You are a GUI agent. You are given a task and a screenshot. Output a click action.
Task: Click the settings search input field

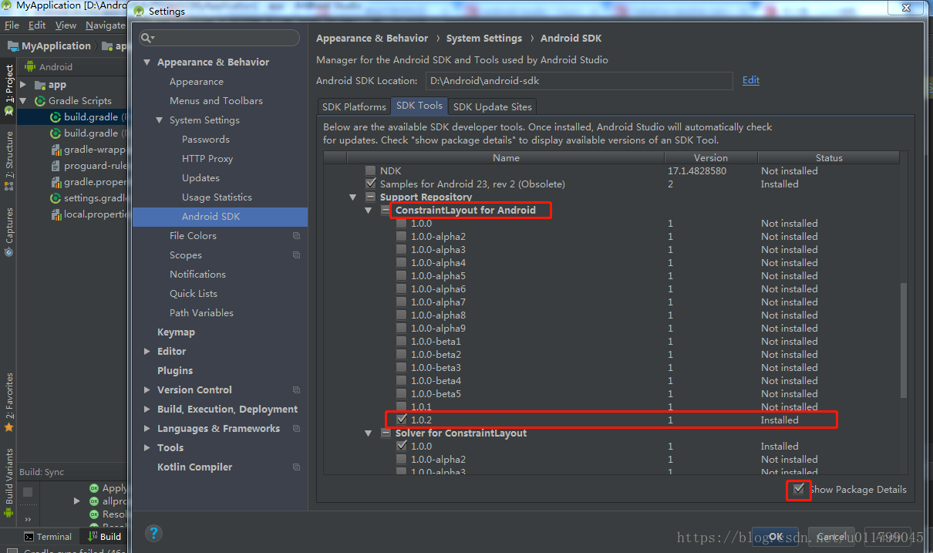click(x=219, y=38)
